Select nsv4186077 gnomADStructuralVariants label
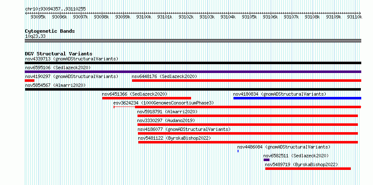Viewport: 373px width, 185px height. (x=184, y=129)
